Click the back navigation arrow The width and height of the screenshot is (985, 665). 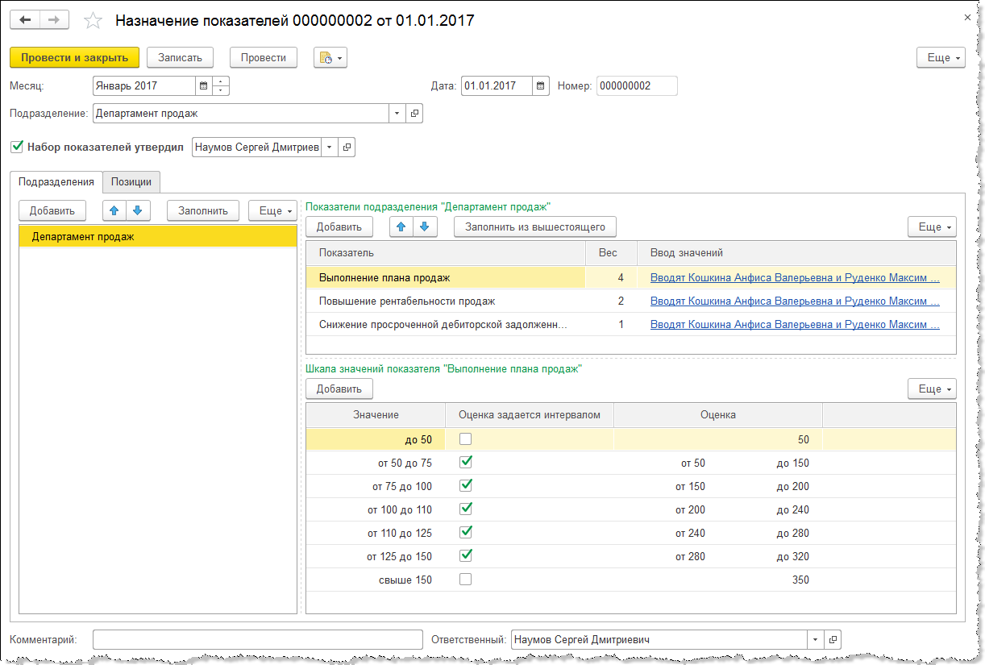[x=25, y=20]
